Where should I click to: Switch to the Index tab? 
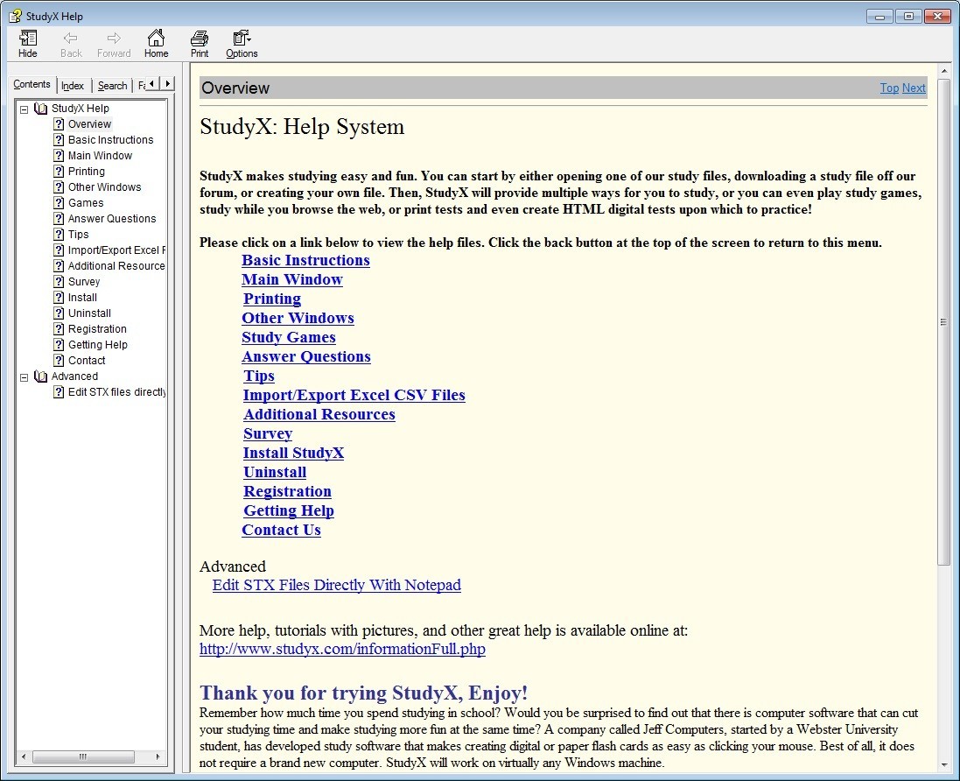(73, 86)
